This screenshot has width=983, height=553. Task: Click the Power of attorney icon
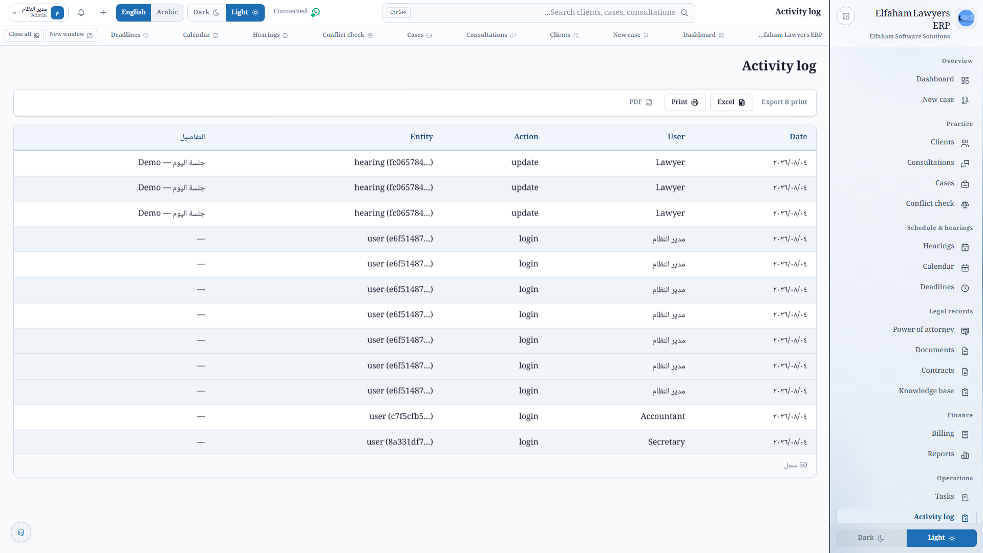click(965, 331)
